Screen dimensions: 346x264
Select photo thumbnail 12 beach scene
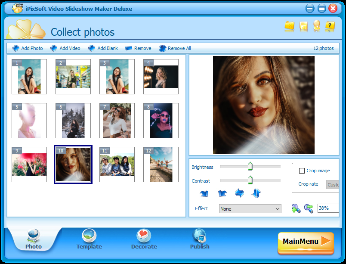[x=161, y=165]
